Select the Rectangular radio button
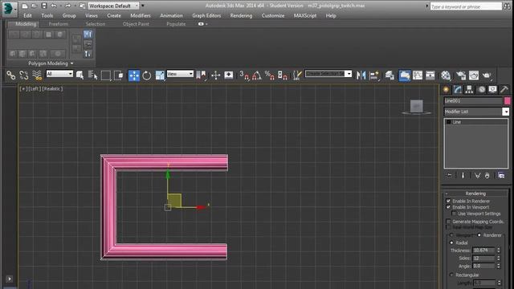Viewport: 514px width, 289px height. tap(451, 275)
